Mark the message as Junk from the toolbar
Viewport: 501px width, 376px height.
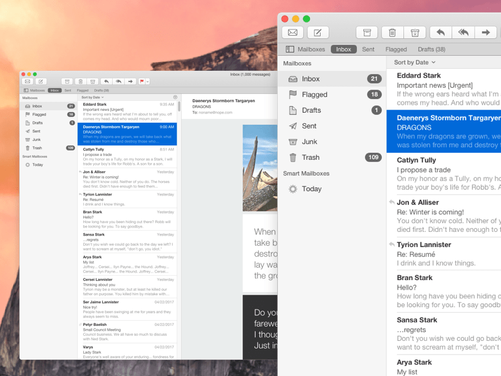pos(416,32)
